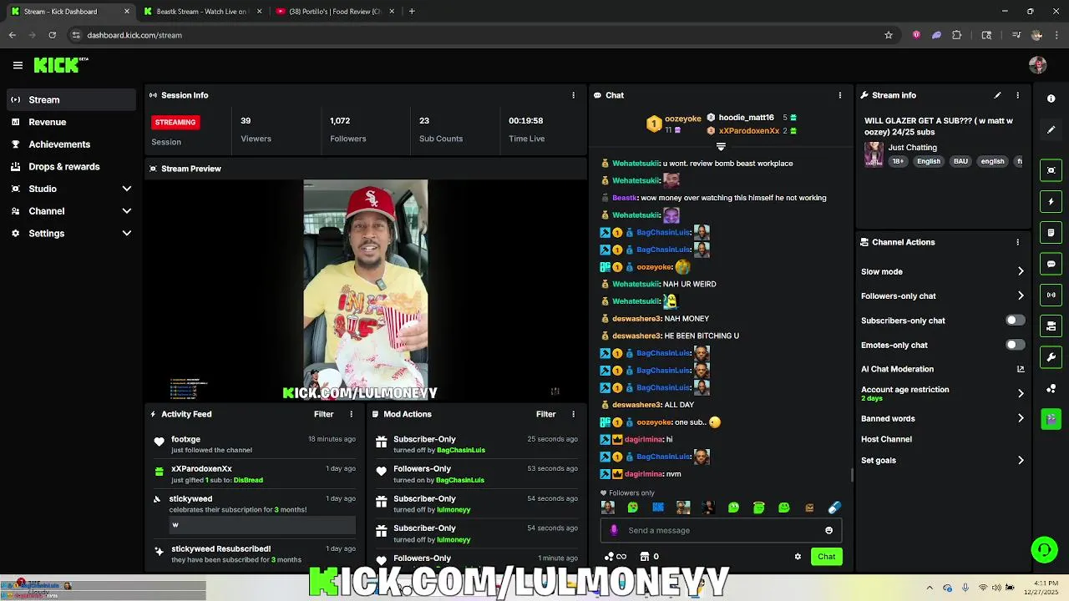Open the hamburger menu beside the Kick logo

(x=18, y=65)
